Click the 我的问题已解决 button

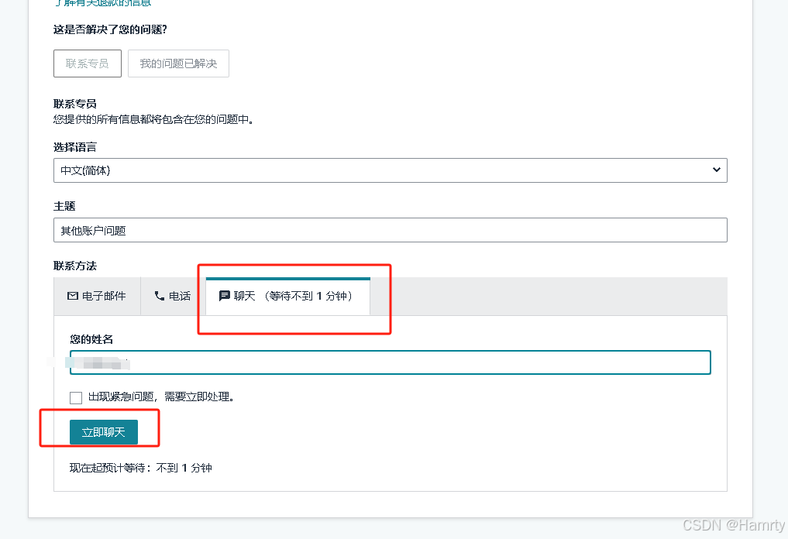click(x=178, y=64)
